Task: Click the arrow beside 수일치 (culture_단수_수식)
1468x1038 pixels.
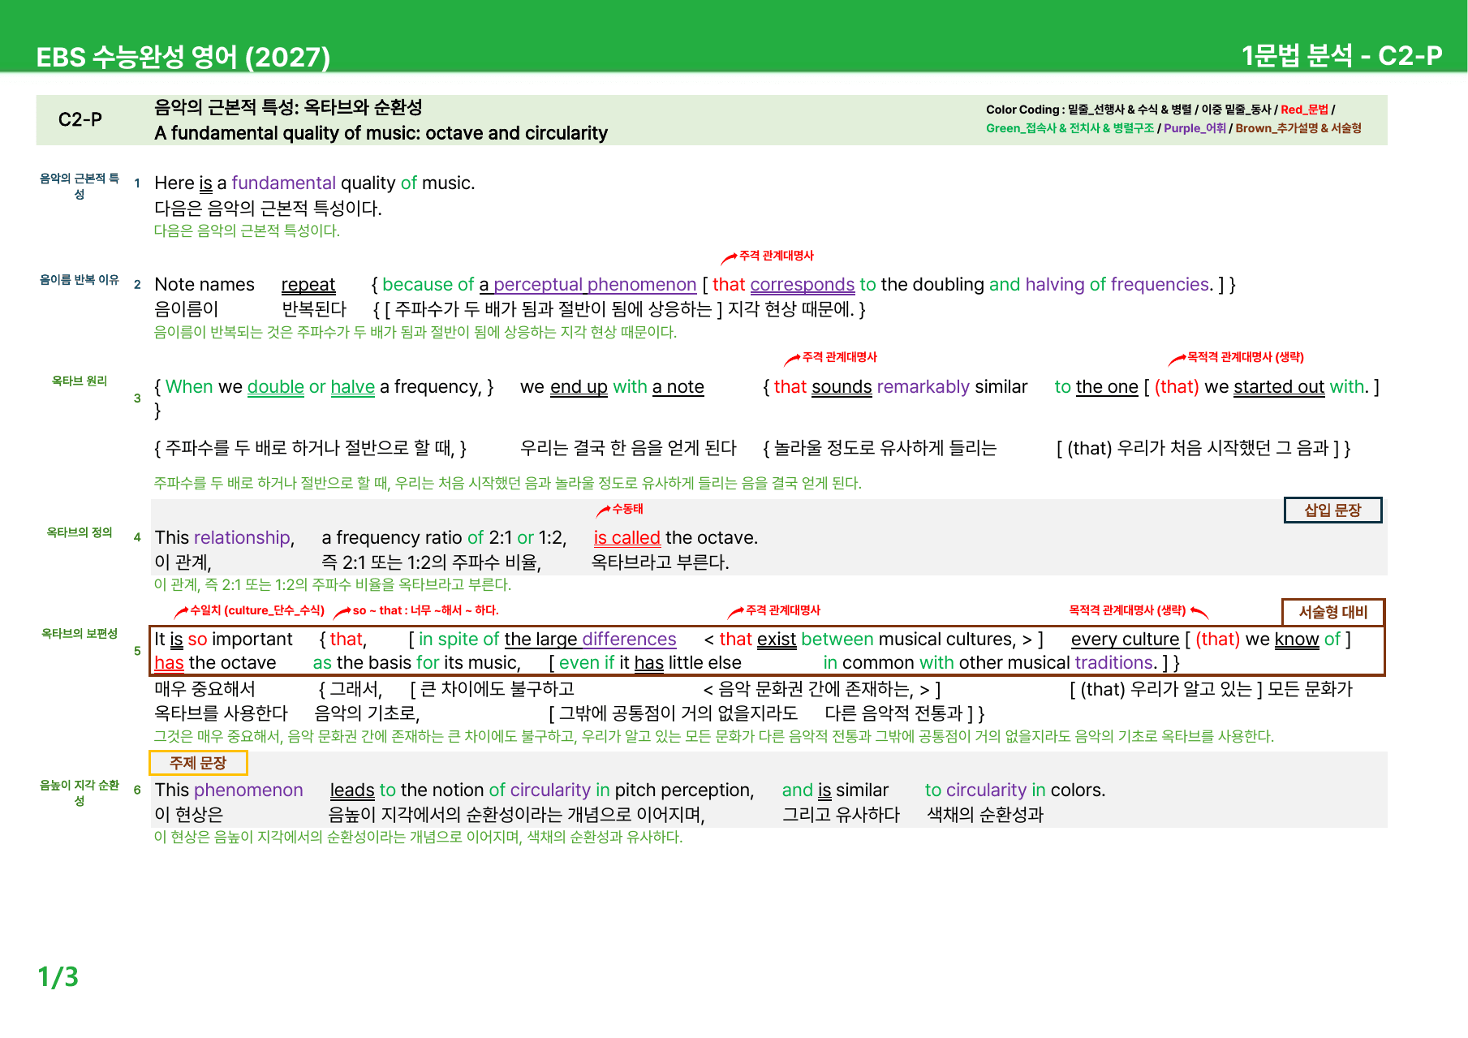Action: 181,612
